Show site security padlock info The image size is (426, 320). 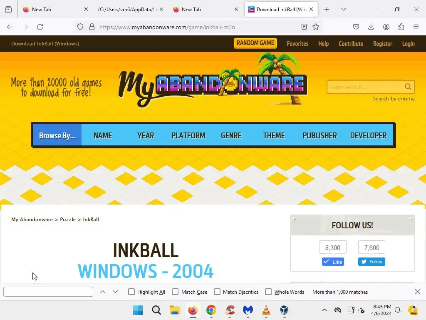[x=92, y=27]
